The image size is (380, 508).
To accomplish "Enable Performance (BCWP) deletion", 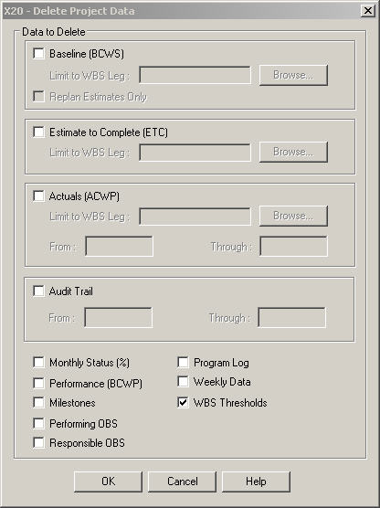I will (x=38, y=383).
